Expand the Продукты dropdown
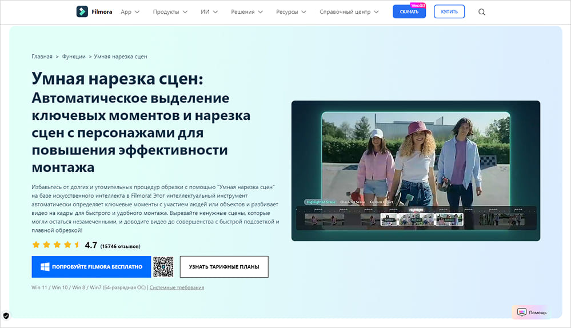Screen dimensions: 571x328 (170, 12)
